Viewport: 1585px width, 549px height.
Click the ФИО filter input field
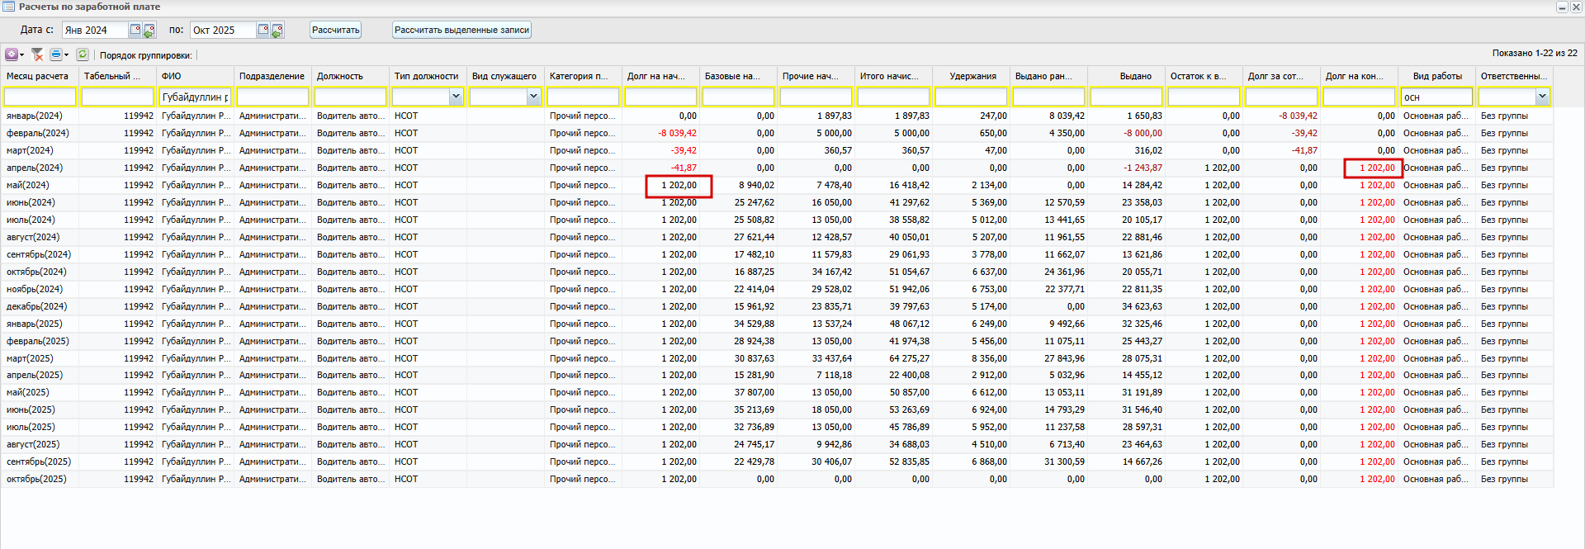pyautogui.click(x=195, y=97)
